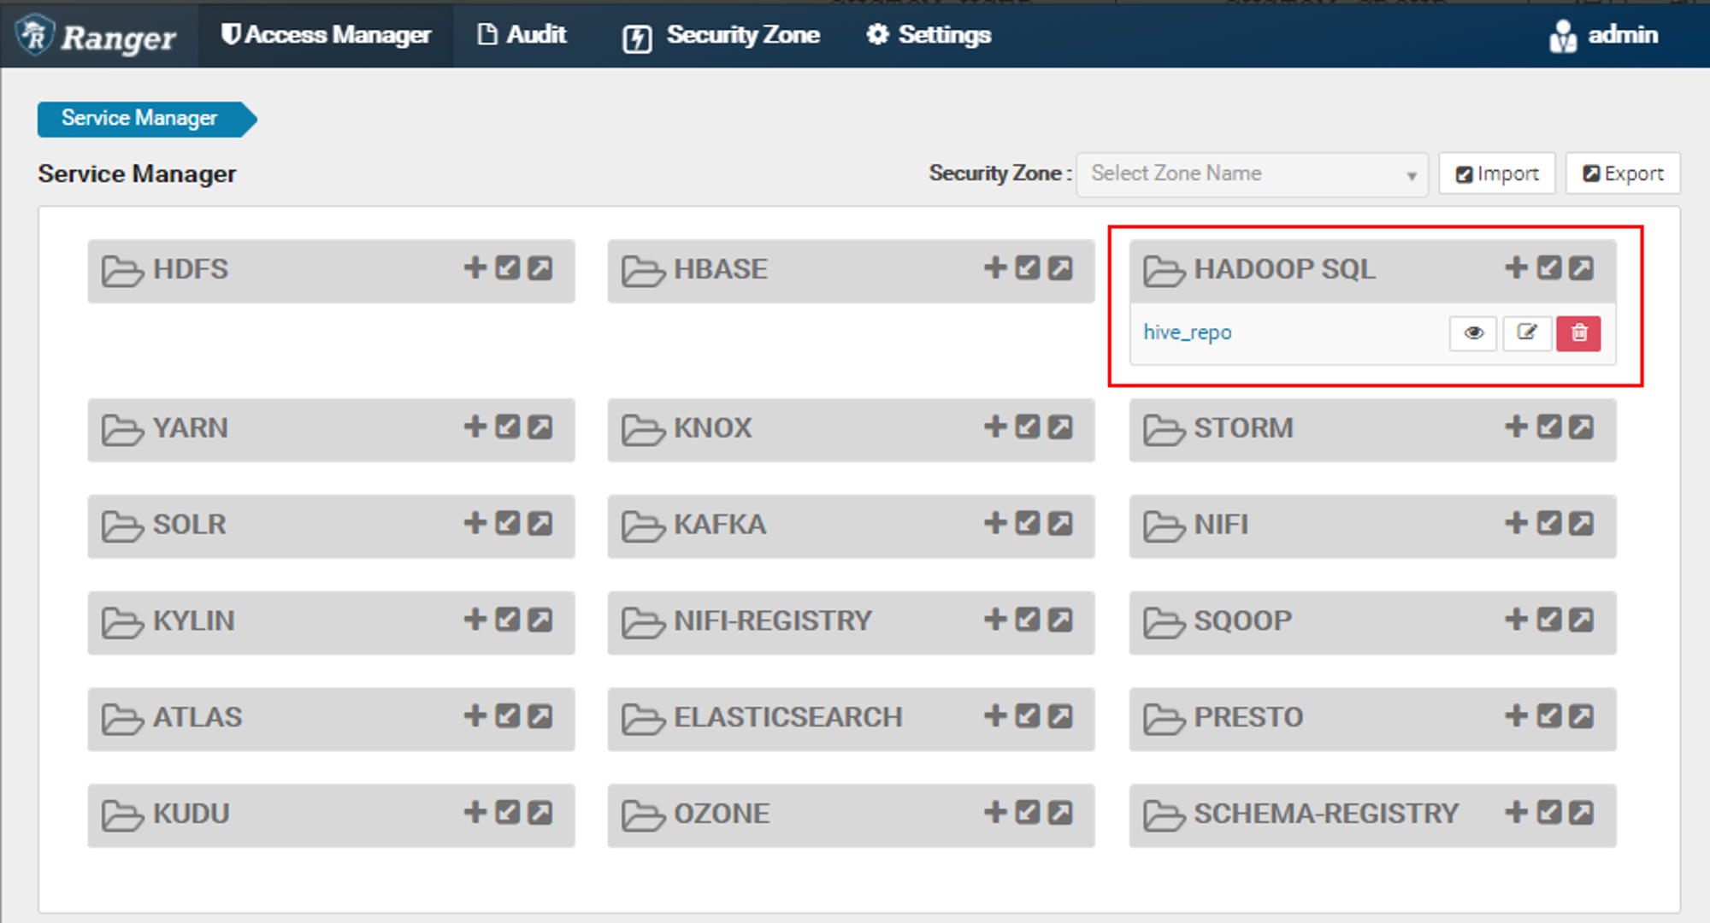Delete the hive_repo service
This screenshot has width=1710, height=923.
pos(1579,333)
